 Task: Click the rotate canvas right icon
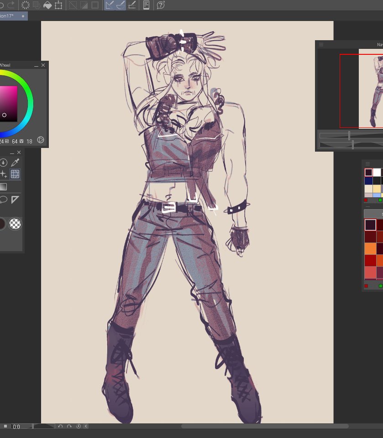click(69, 426)
